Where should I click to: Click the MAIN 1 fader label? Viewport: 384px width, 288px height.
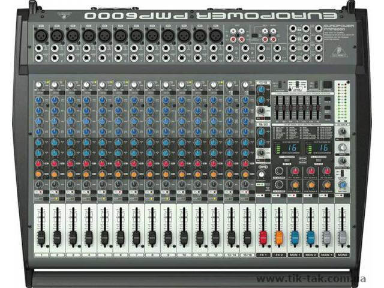[x=326, y=256]
